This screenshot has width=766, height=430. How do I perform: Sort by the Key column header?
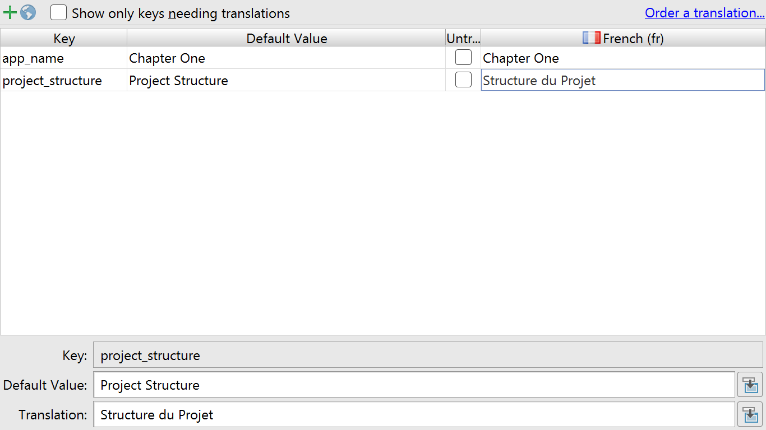(x=64, y=38)
